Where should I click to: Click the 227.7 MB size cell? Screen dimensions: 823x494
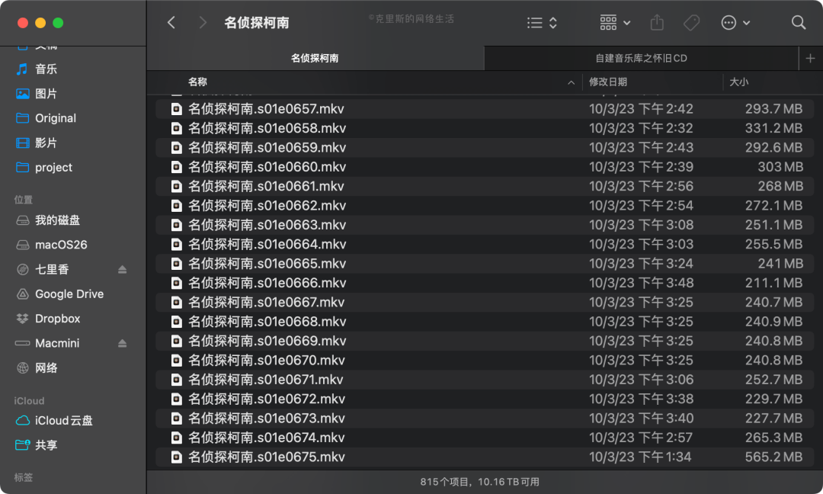pyautogui.click(x=773, y=419)
